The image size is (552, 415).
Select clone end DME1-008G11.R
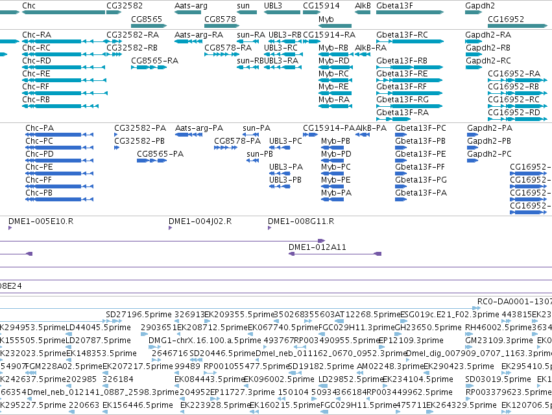pyautogui.click(x=270, y=228)
